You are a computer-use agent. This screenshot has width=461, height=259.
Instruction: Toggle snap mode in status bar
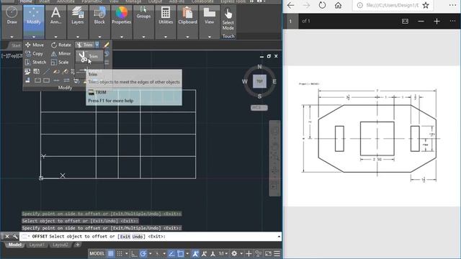click(x=120, y=253)
